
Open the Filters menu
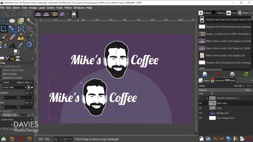point(68,8)
